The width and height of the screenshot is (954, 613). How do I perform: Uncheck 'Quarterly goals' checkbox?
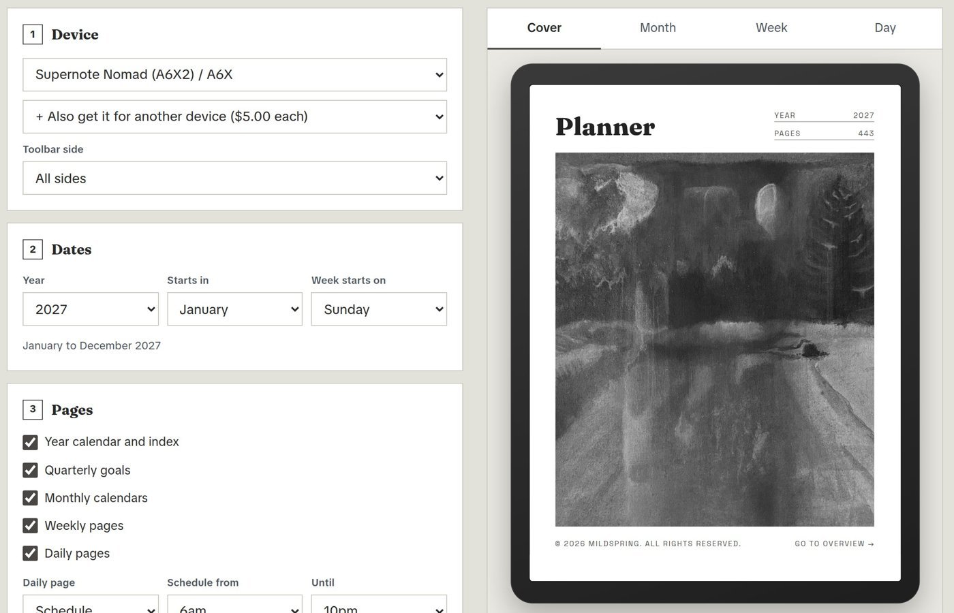[30, 470]
